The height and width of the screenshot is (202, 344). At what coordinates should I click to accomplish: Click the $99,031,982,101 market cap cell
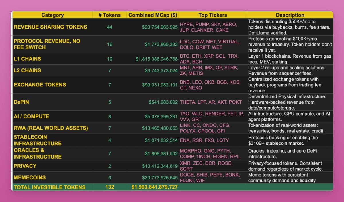click(x=153, y=85)
